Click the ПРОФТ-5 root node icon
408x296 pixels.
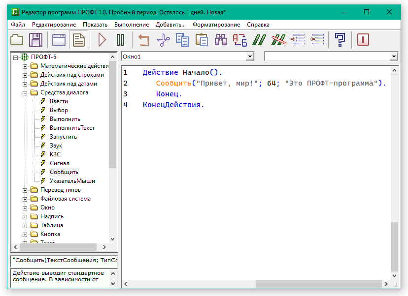point(25,57)
